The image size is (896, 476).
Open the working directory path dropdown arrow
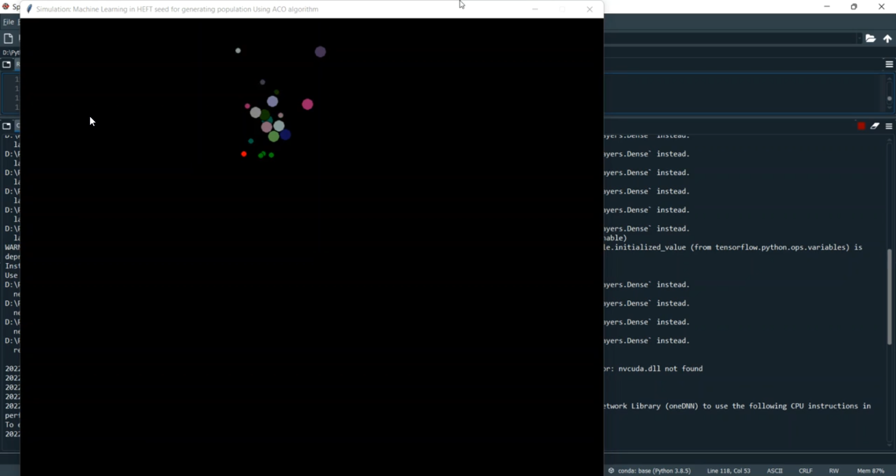point(860,38)
